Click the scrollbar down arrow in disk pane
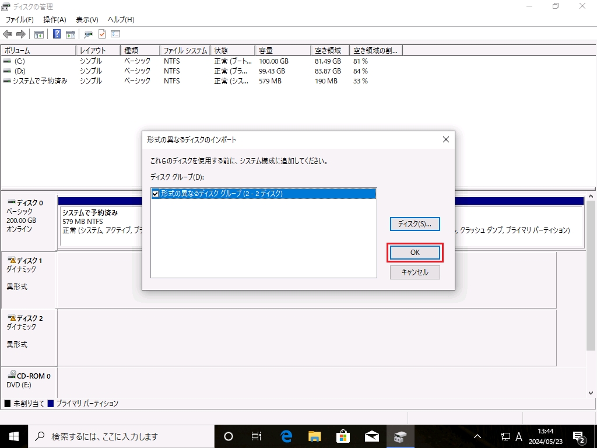The height and width of the screenshot is (448, 597). tap(591, 393)
